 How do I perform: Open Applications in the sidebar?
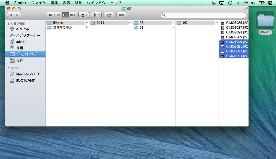tap(25, 35)
